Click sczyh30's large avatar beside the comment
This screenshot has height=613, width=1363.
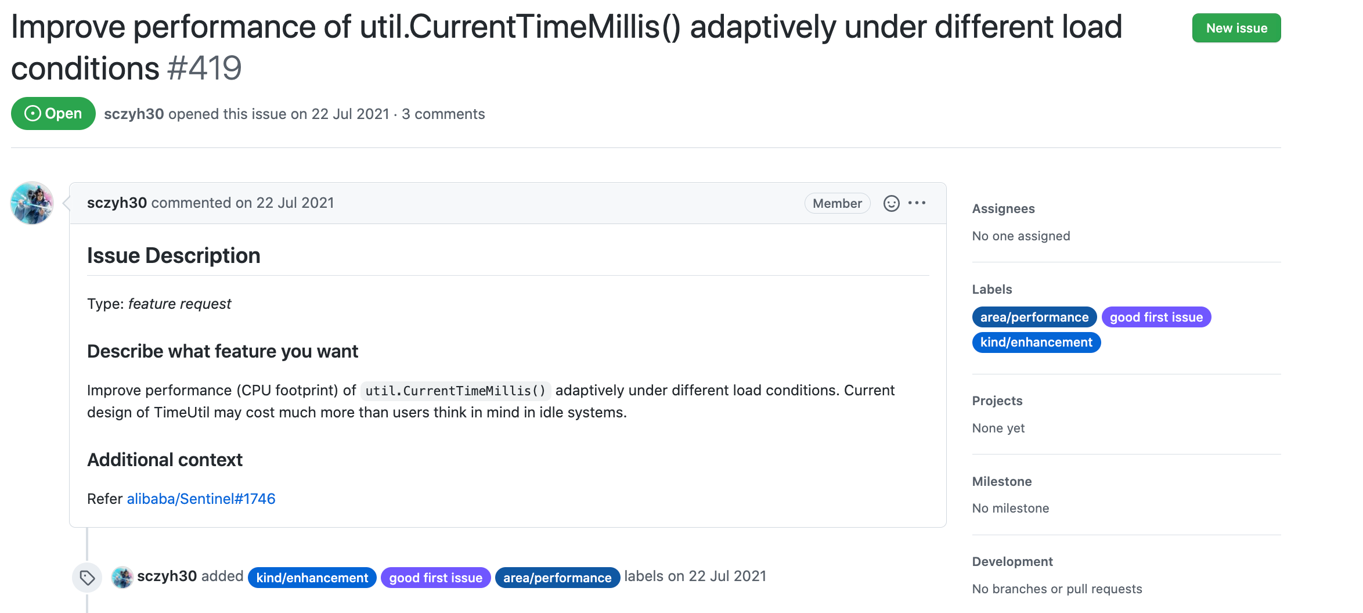tap(33, 203)
